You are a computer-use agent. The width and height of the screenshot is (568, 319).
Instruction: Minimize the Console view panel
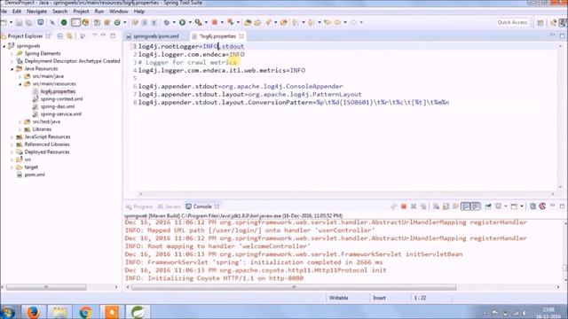coord(552,206)
